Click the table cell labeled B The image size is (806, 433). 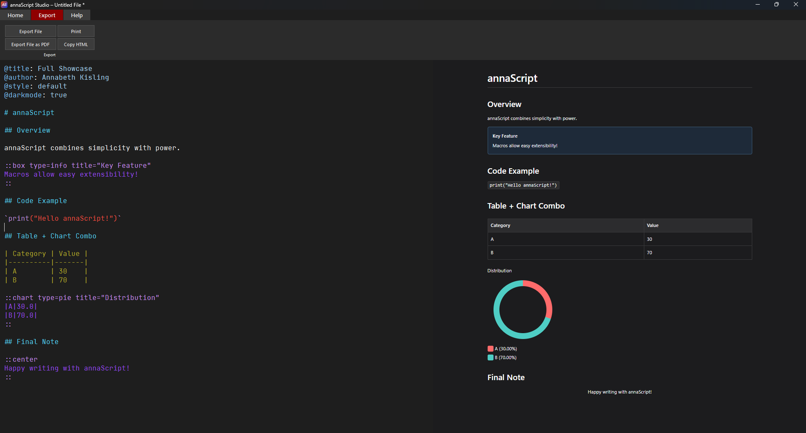pos(566,253)
